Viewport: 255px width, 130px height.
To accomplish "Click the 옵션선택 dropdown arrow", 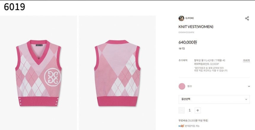I will point(246,99).
